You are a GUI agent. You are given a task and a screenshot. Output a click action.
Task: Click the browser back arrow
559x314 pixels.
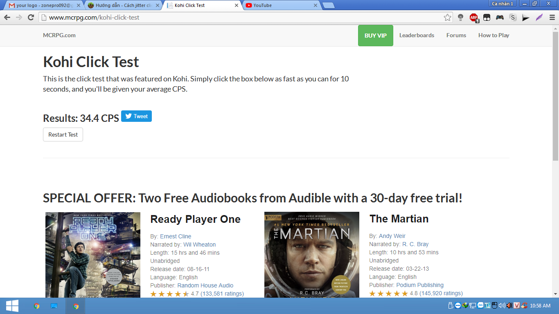[x=7, y=17]
